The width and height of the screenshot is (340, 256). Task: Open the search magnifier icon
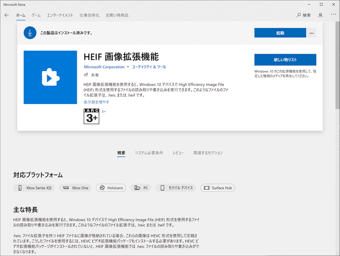click(x=299, y=15)
